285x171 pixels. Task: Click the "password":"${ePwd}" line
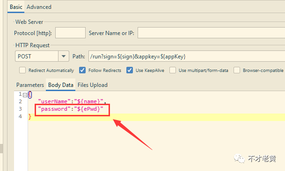(71, 109)
